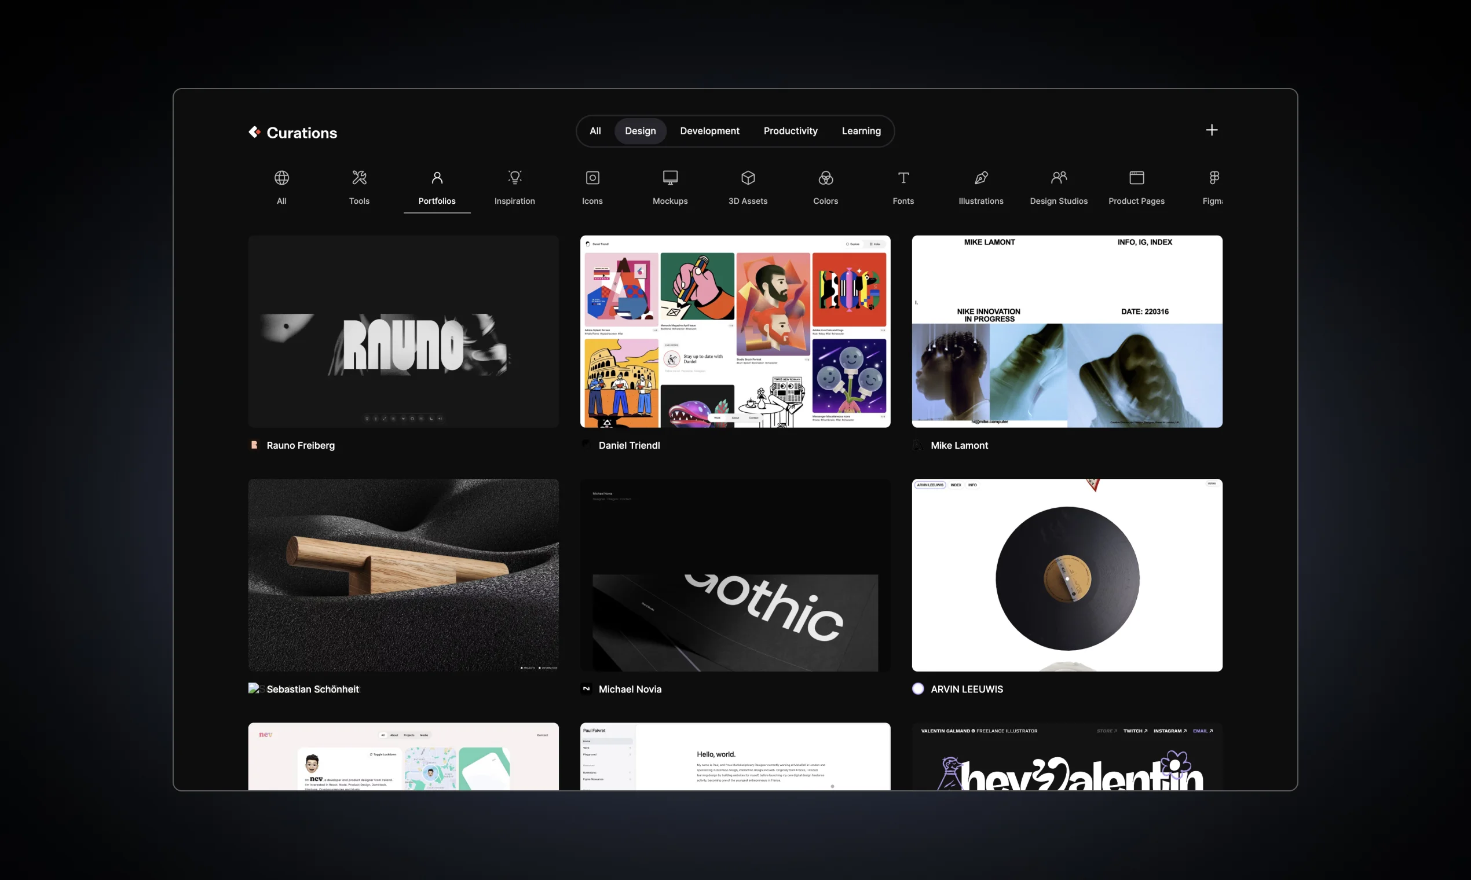Open the Daniel Triendl colorful thumbnail
The image size is (1471, 880).
click(735, 332)
